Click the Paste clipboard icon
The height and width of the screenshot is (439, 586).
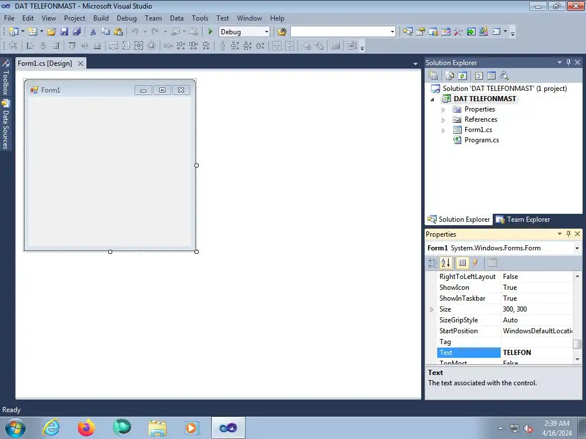(118, 32)
